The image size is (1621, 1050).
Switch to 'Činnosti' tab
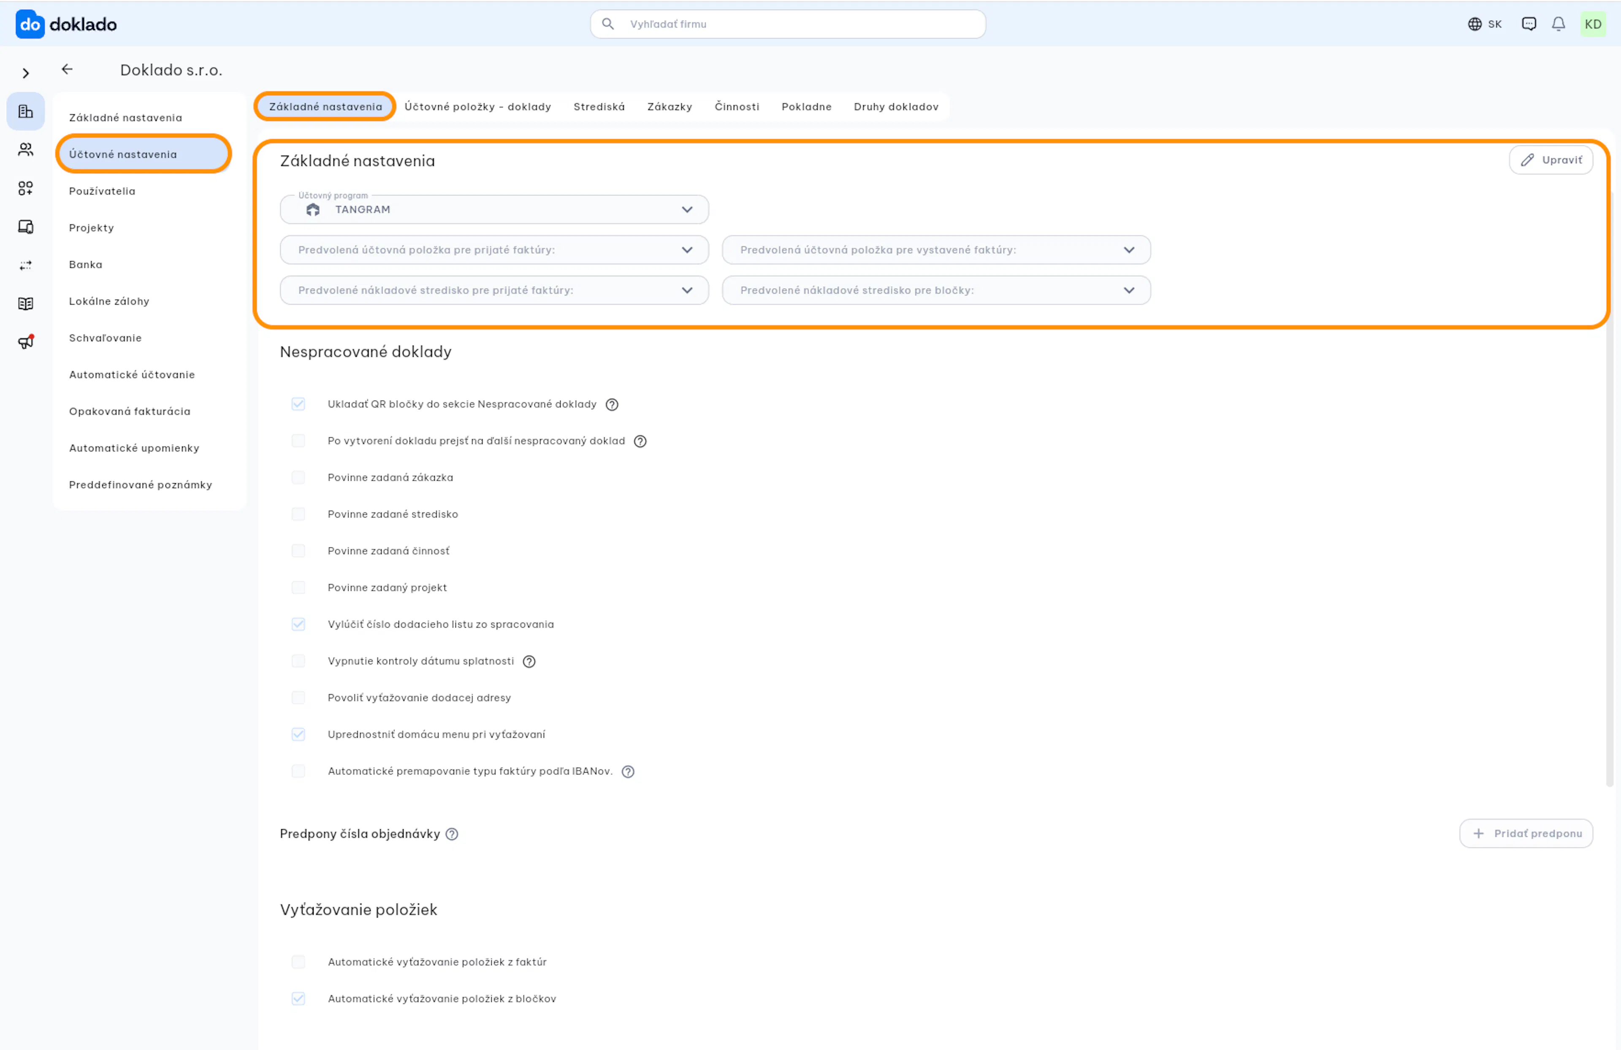736,107
